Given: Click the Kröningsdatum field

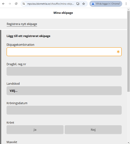Looking at the screenshot, I should [x=64, y=110].
